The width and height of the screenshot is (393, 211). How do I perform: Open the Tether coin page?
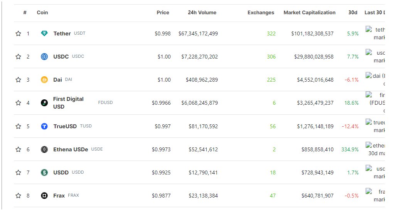click(62, 33)
